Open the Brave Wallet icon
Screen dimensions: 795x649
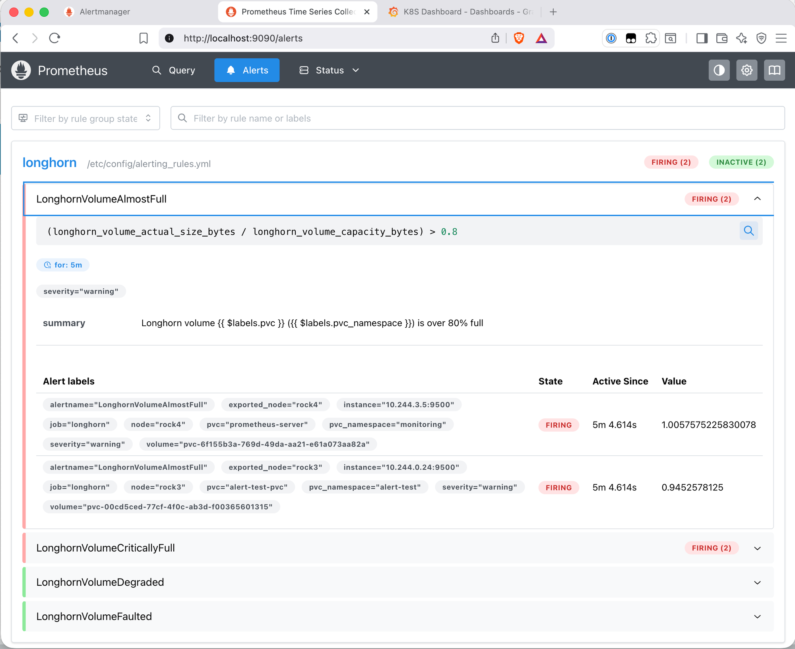point(722,38)
